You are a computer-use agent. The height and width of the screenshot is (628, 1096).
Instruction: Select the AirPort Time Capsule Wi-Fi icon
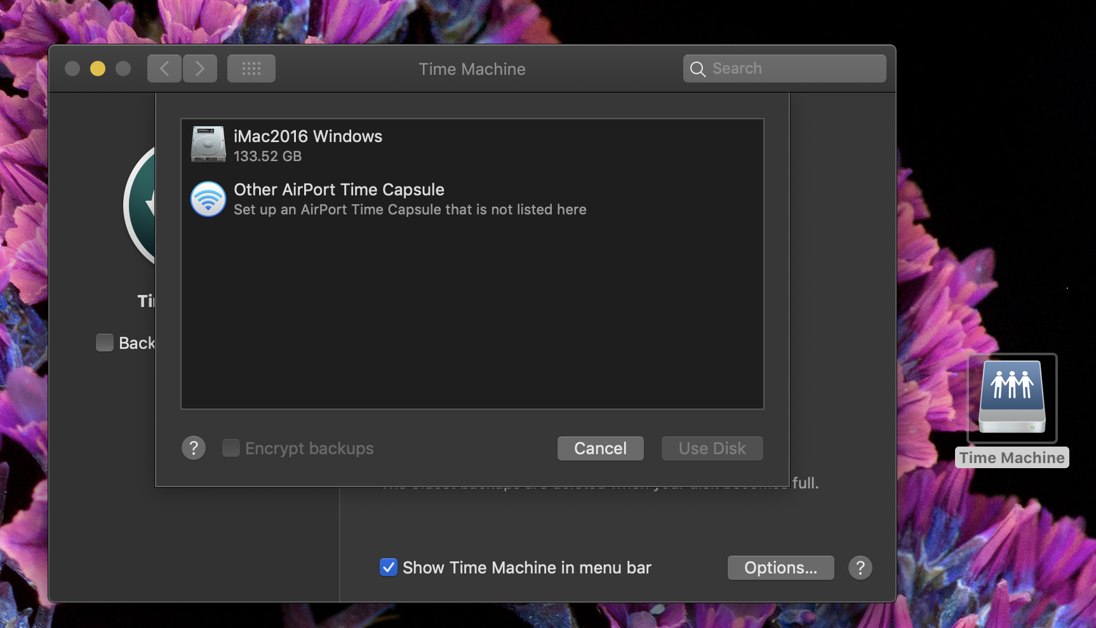click(208, 199)
